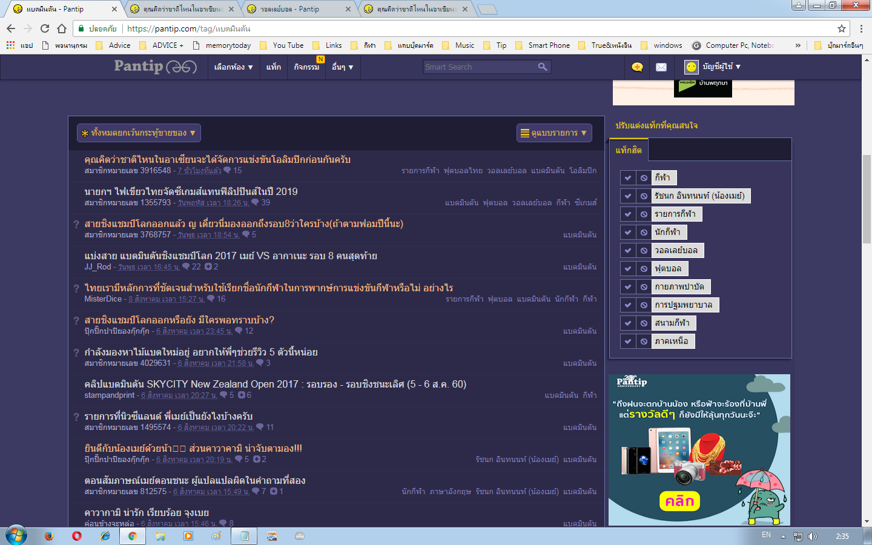This screenshot has height=545, width=872.
Task: Block the กีฬา tag with its ban icon
Action: [x=644, y=178]
